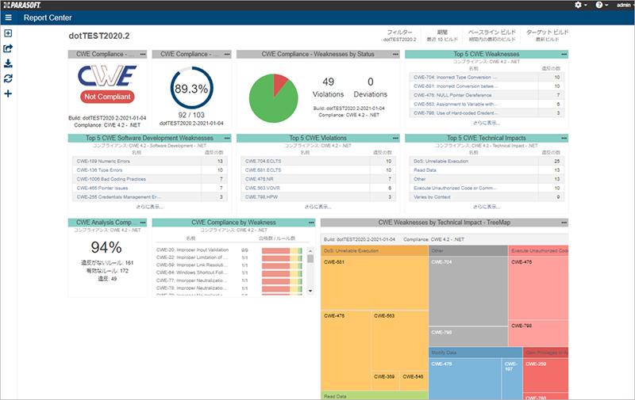Click the Not Compliant status badge
635x400 pixels.
(x=107, y=97)
